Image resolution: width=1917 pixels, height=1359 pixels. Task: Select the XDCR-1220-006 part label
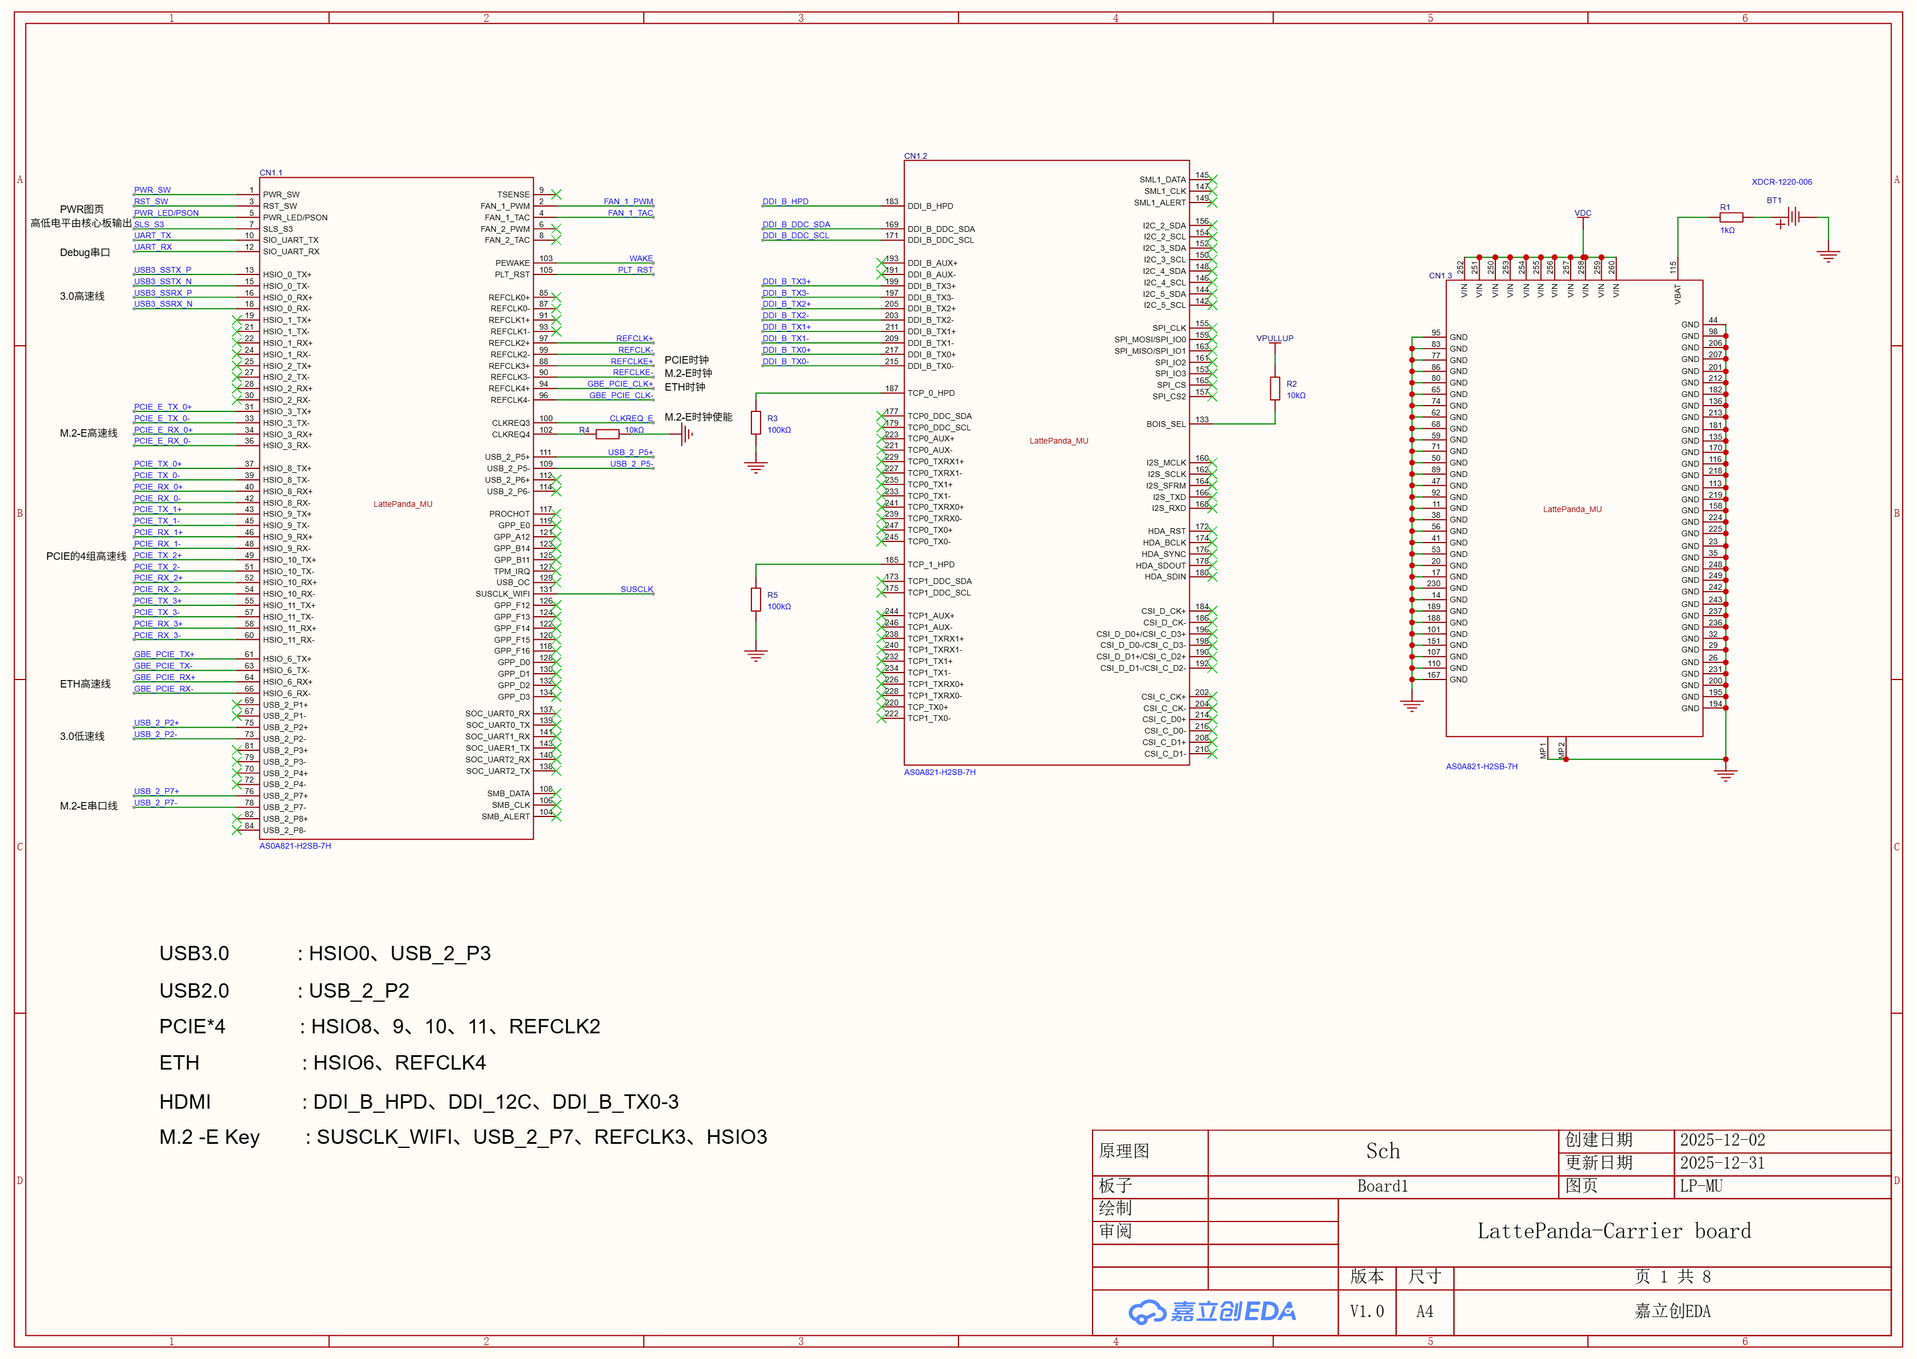1781,182
